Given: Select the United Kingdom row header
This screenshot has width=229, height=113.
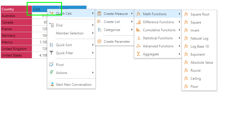Looking at the screenshot, I should coord(16,49).
